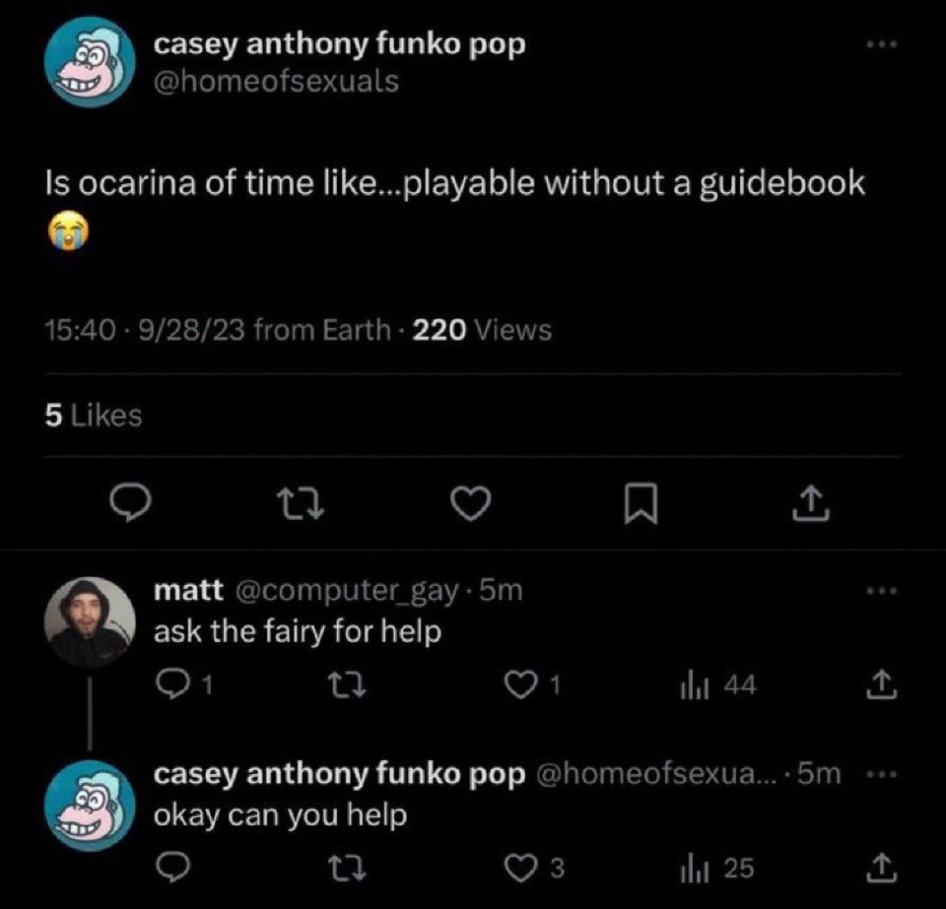Retweet the main tweet by casey anthony funko pop

point(300,504)
